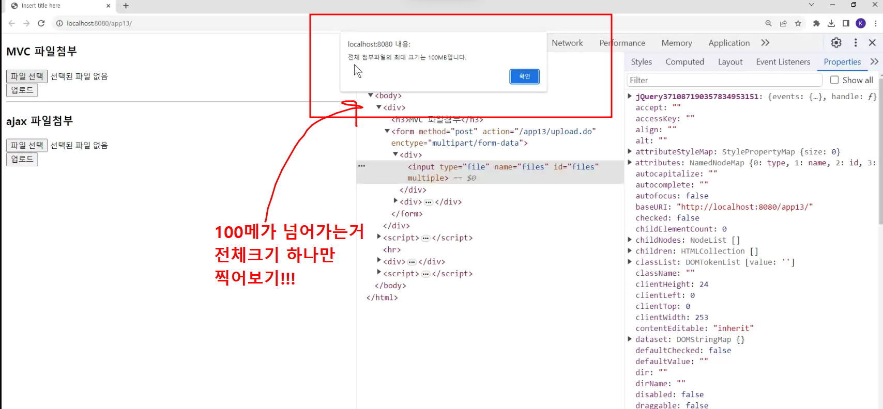Image resolution: width=883 pixels, height=409 pixels.
Task: Click the share page icon
Action: pyautogui.click(x=783, y=23)
